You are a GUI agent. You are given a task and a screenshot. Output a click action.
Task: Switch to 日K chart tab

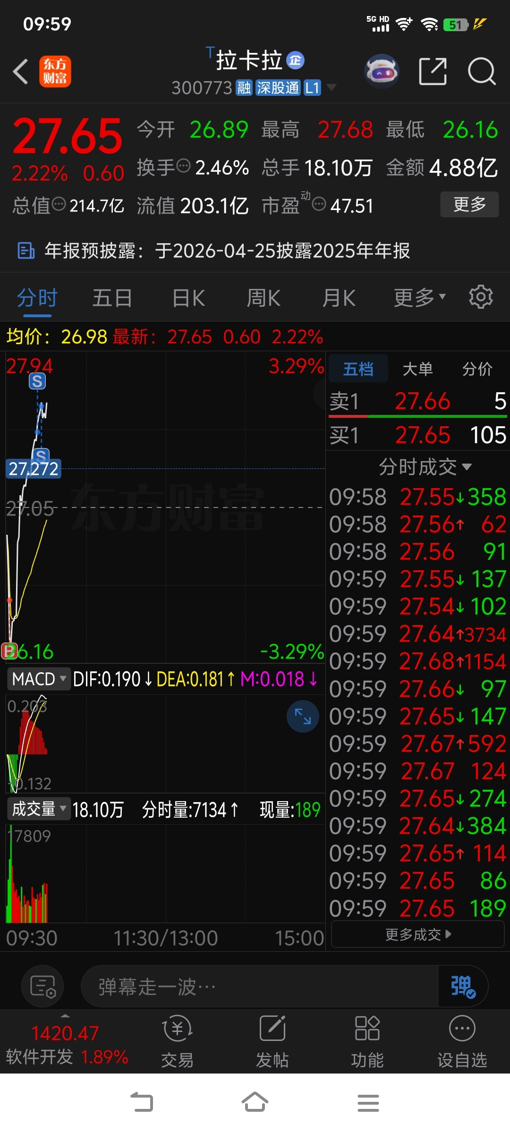pyautogui.click(x=188, y=298)
